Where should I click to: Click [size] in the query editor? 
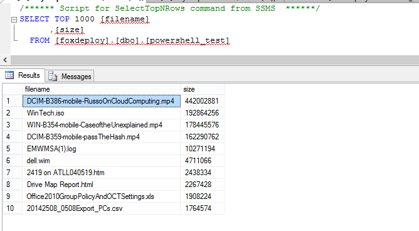70,30
